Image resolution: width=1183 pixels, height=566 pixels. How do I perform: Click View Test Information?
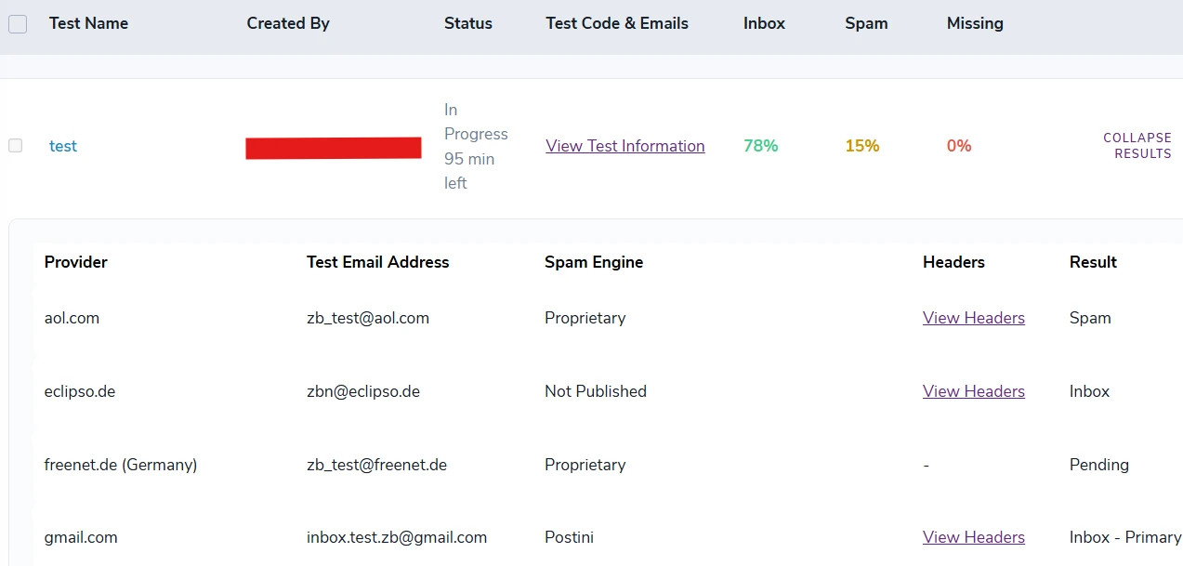(624, 146)
